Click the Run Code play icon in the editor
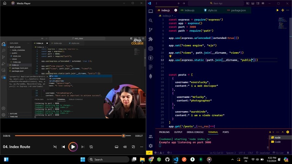Image resolution: width=292 pixels, height=164 pixels. pos(277,10)
